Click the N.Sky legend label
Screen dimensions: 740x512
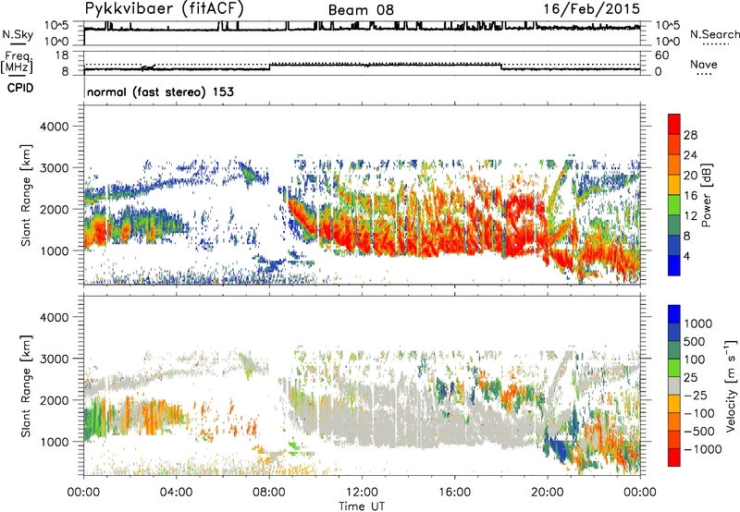pyautogui.click(x=18, y=34)
